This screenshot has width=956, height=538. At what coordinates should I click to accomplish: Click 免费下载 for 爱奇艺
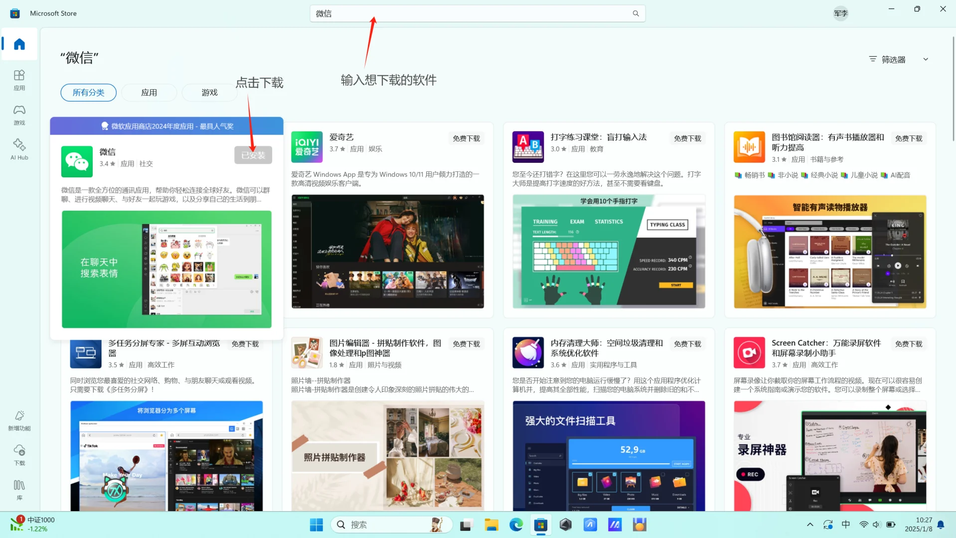pos(466,138)
